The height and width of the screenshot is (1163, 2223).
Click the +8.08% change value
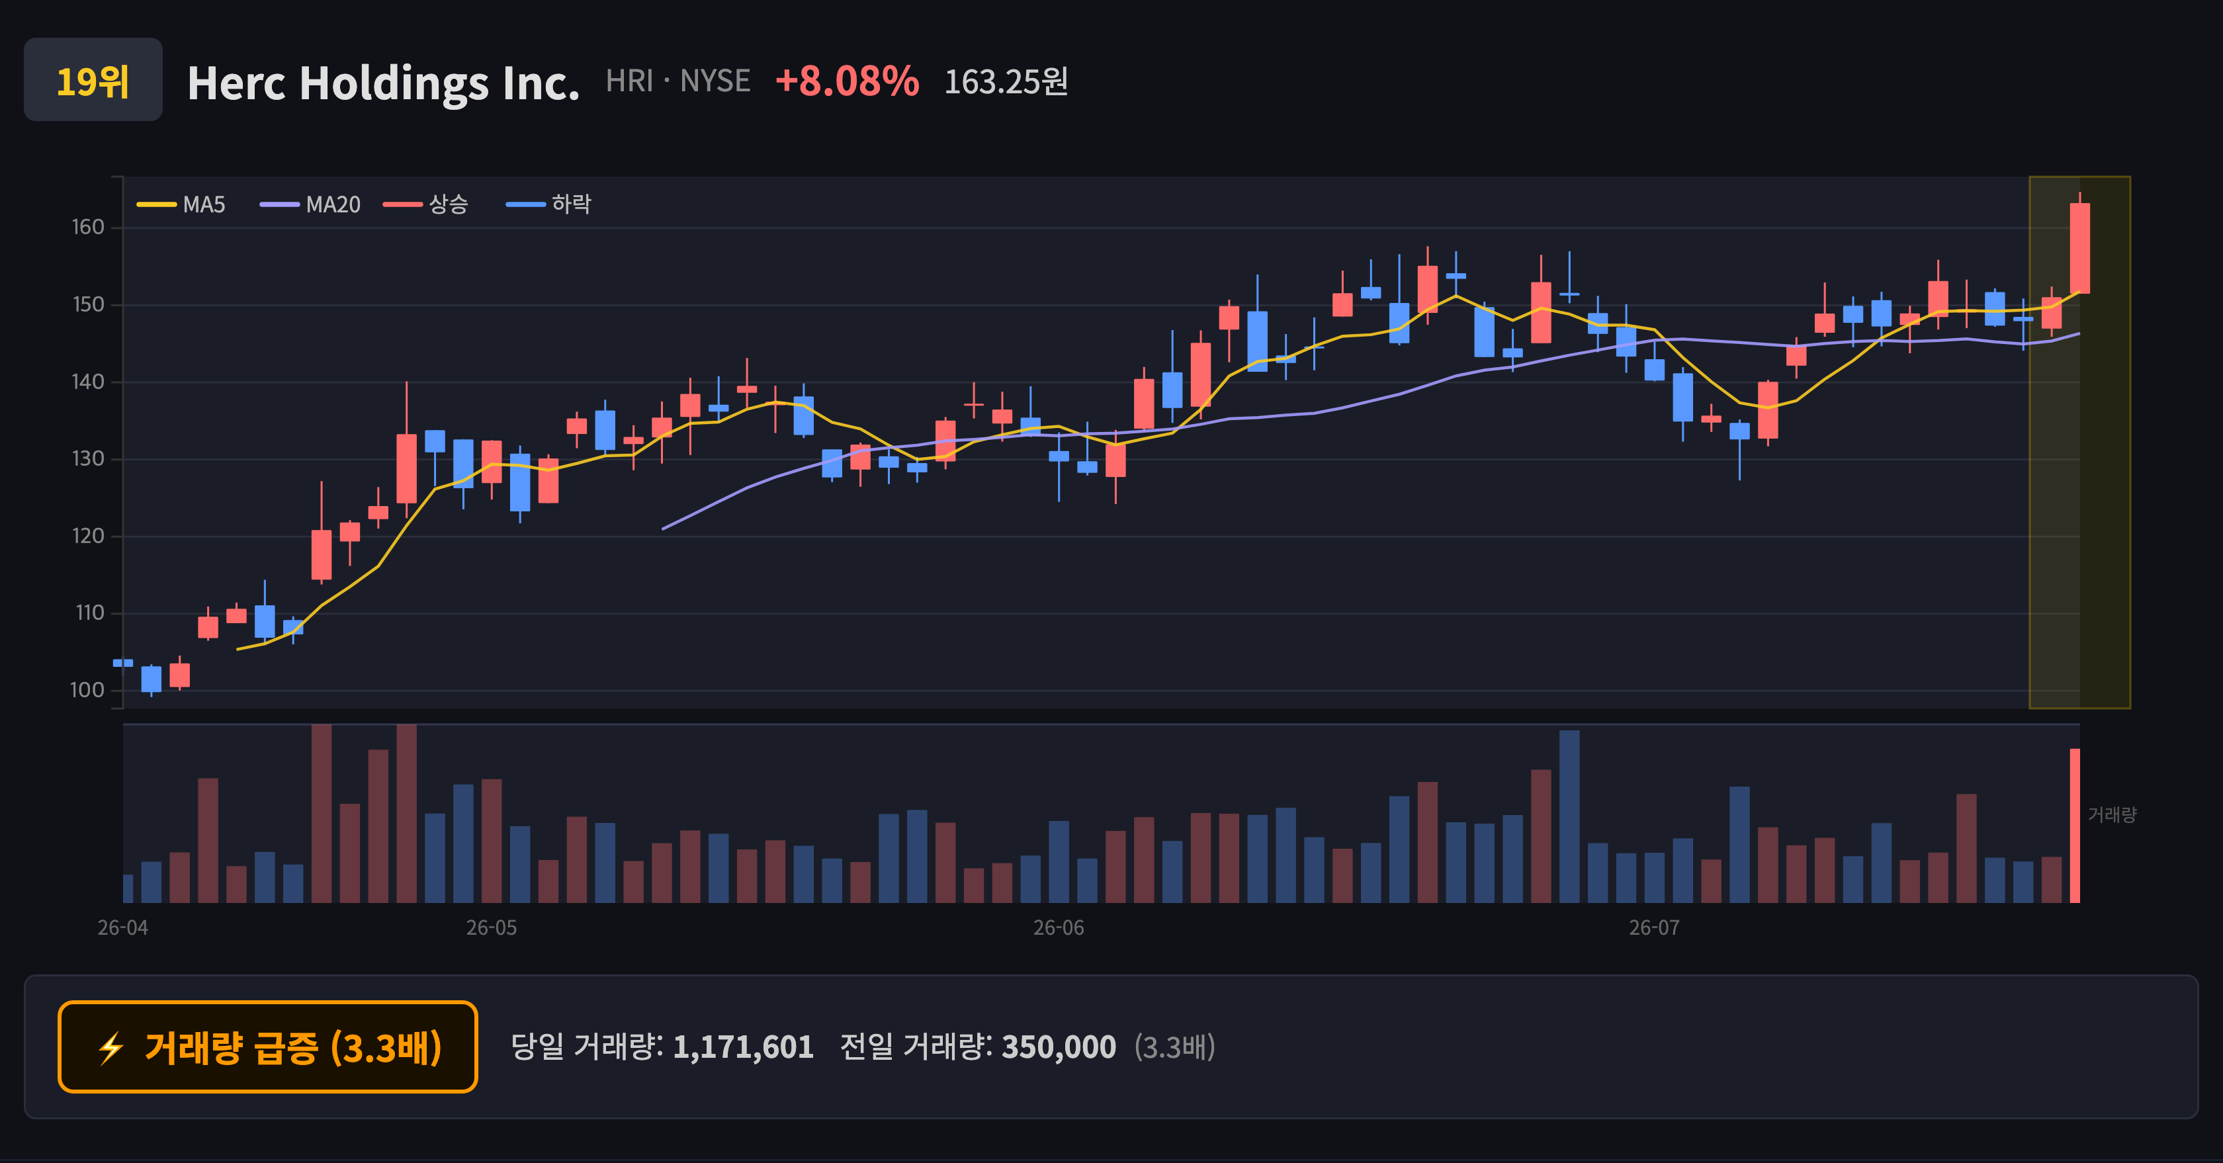click(x=847, y=81)
